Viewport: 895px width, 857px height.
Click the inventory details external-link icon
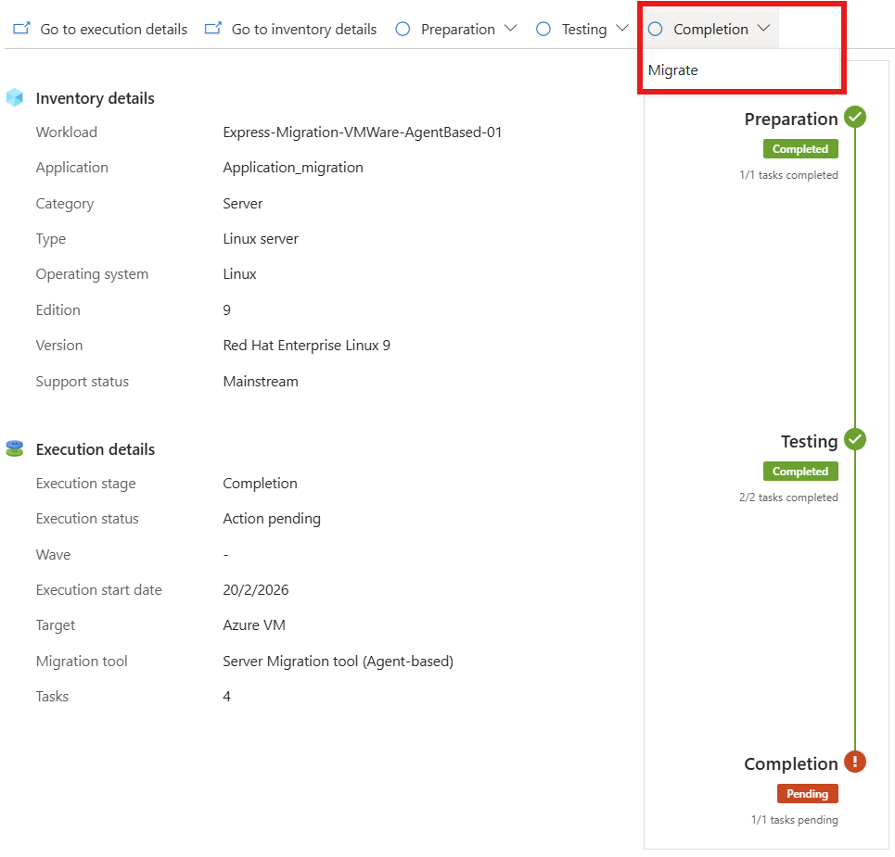point(213,28)
